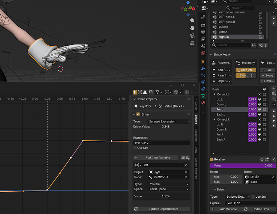The image size is (277, 214).
Task: Click the shape key Value slider
Action: pos(243,166)
